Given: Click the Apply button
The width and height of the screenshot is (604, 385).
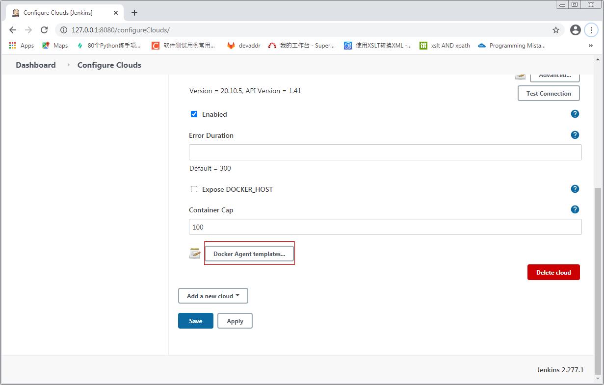Looking at the screenshot, I should (235, 321).
